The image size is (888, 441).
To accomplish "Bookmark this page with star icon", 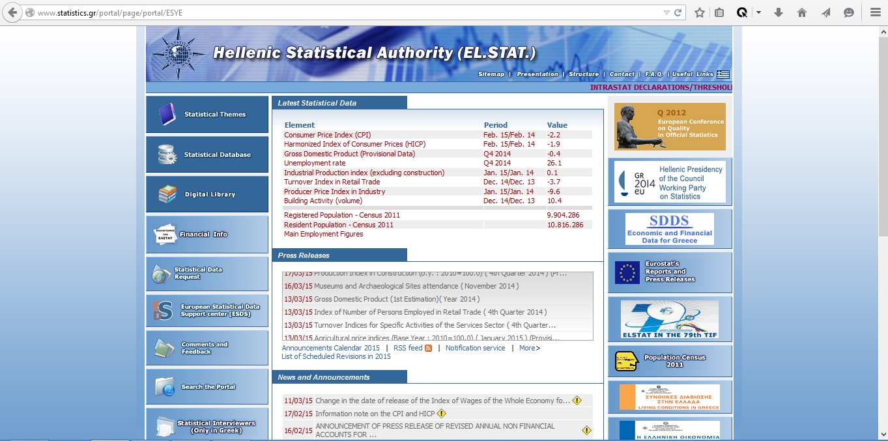I will click(700, 12).
